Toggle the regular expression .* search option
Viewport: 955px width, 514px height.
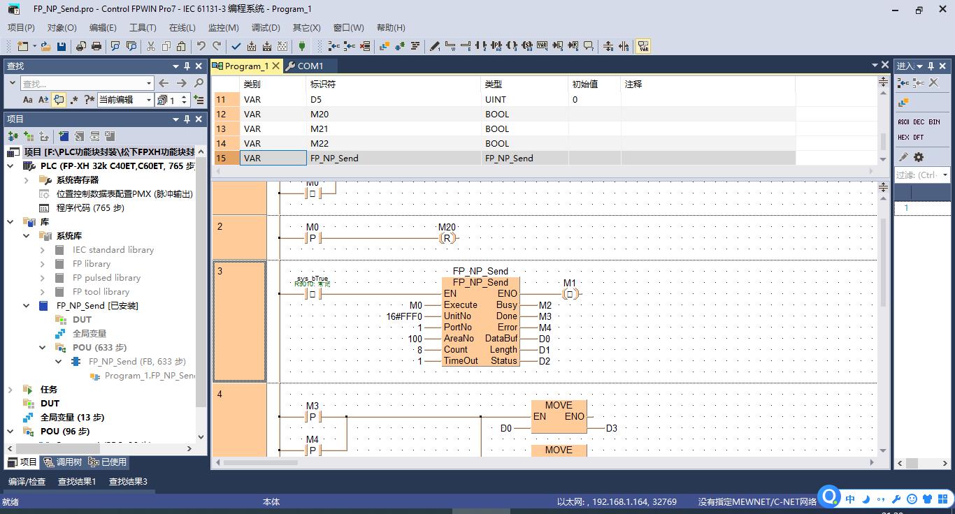[x=74, y=100]
